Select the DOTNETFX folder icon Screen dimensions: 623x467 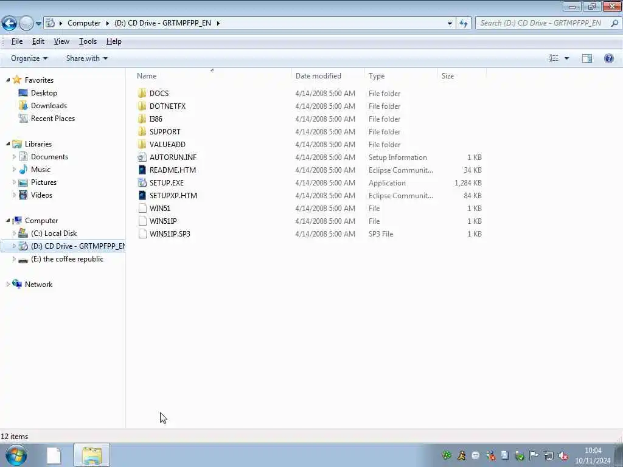pos(142,106)
